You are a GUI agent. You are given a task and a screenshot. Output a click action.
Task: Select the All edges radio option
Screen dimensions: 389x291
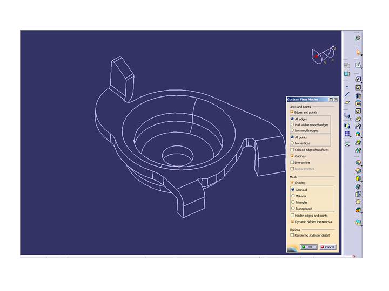click(292, 119)
